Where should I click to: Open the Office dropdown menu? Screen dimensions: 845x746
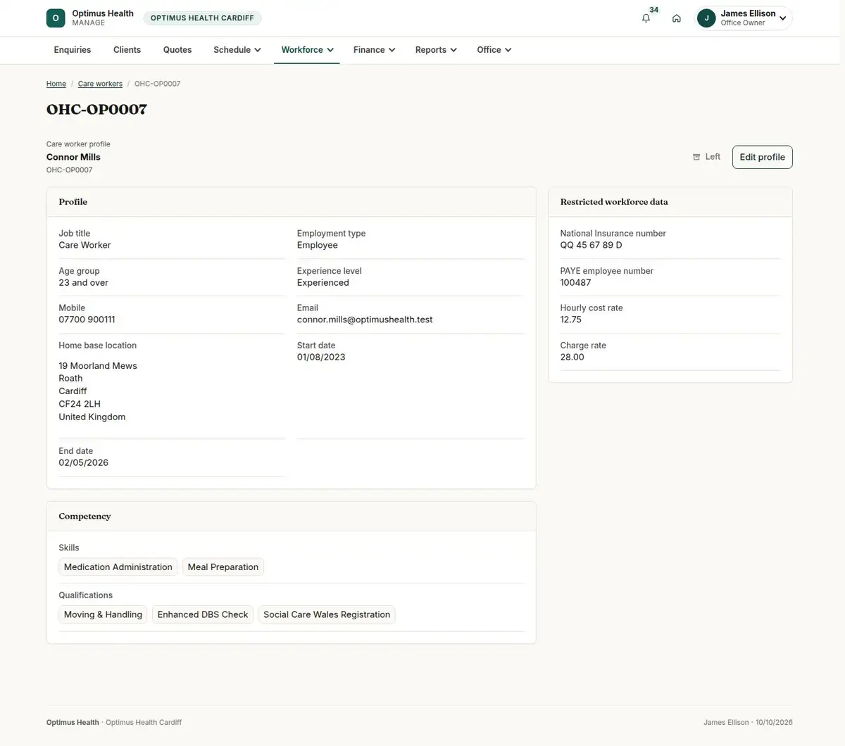(x=494, y=50)
